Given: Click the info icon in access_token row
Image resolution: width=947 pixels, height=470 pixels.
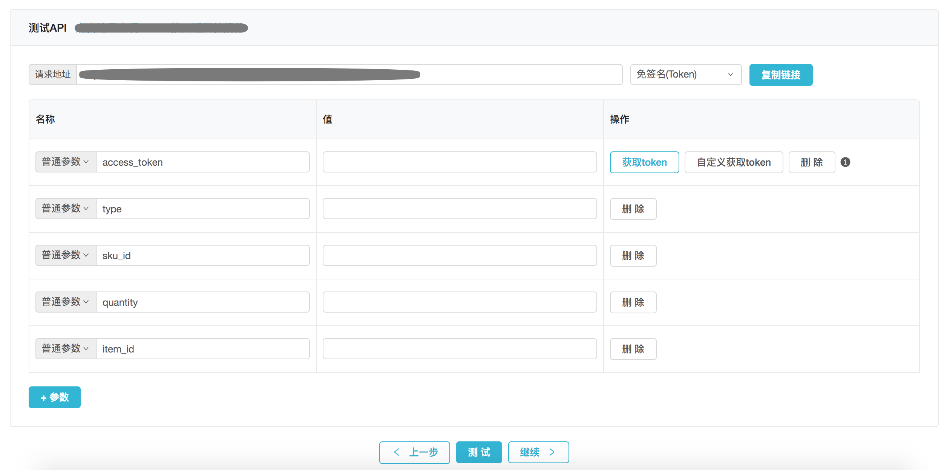Looking at the screenshot, I should 845,162.
